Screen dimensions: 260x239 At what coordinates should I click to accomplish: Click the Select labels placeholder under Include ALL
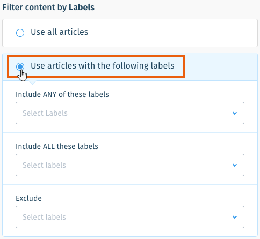[44, 165]
